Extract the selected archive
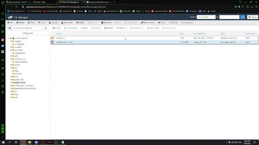259x145 pixels. pos(174,23)
